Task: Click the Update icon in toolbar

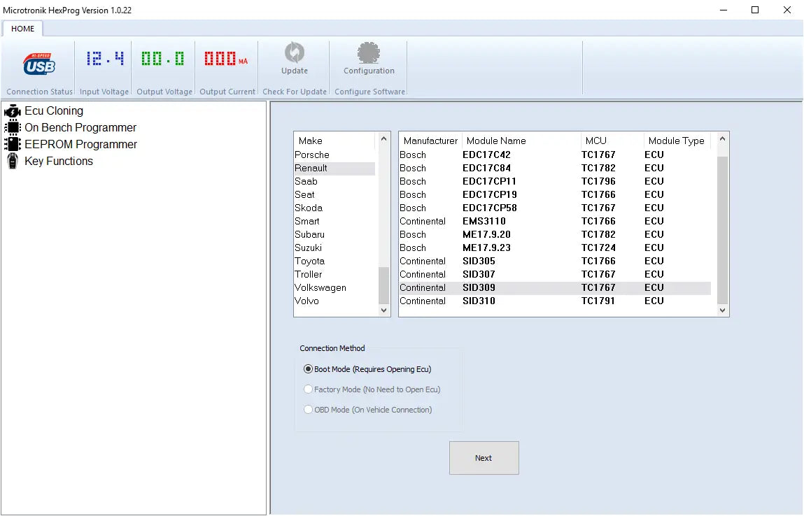Action: tap(294, 53)
